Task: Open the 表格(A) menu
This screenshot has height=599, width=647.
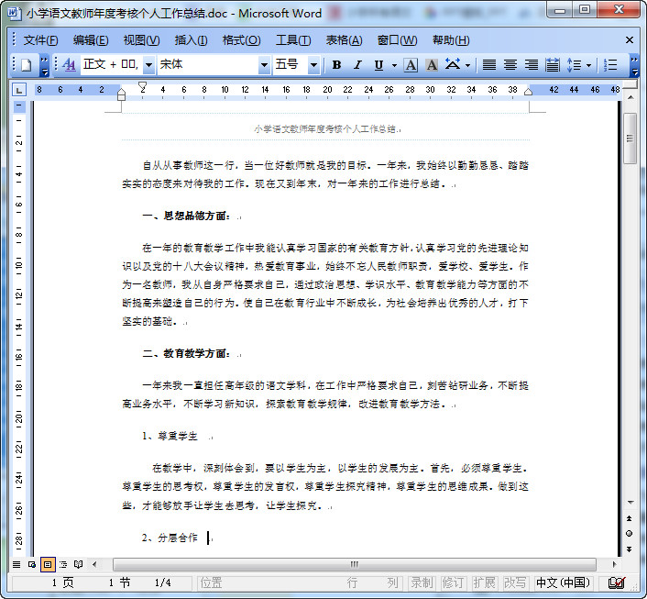Action: 345,40
